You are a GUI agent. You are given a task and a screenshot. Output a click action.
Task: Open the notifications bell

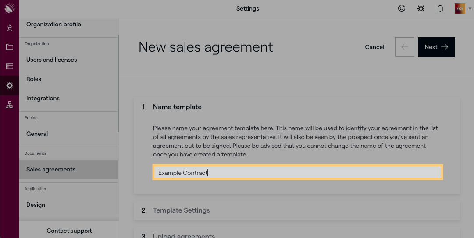[440, 8]
